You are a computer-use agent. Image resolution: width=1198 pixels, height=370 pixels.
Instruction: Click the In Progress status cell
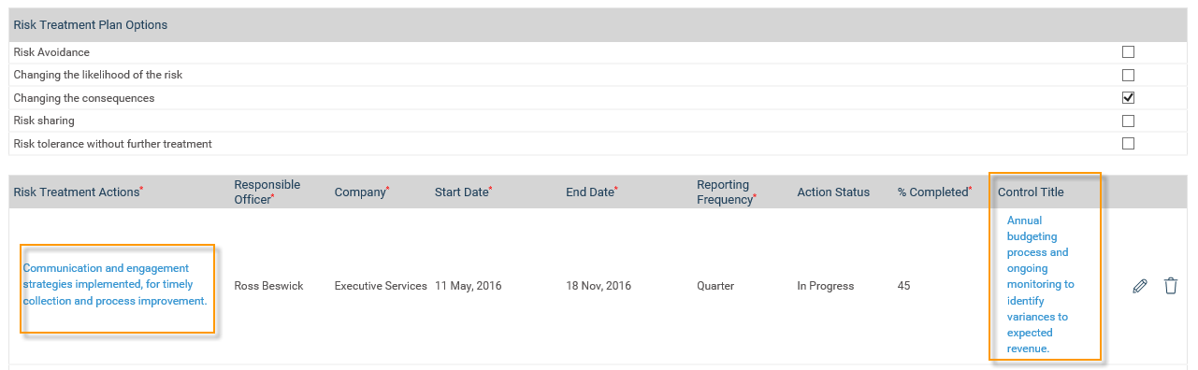[826, 286]
